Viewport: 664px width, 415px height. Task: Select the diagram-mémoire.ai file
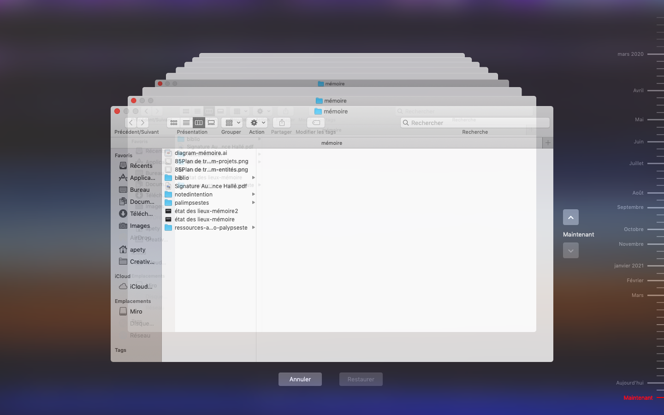tap(201, 153)
